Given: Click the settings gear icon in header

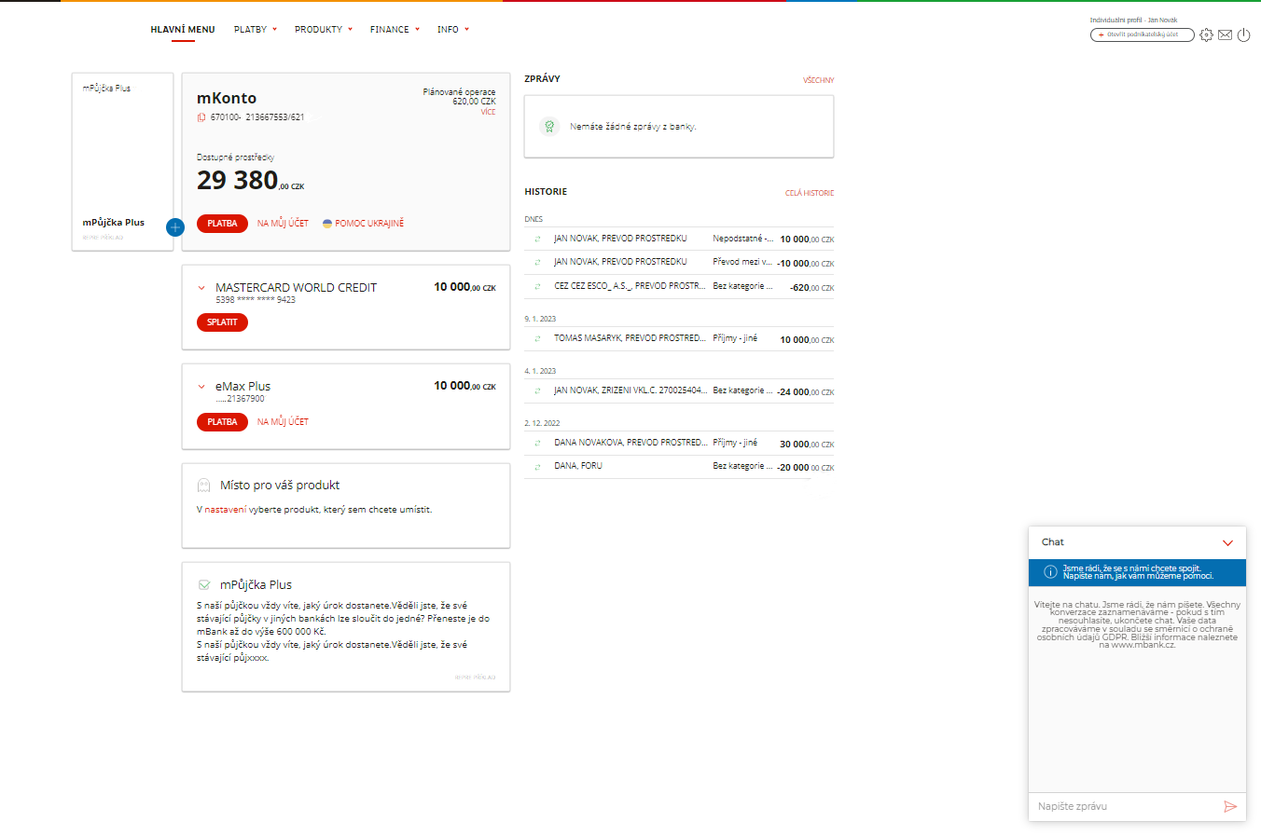Looking at the screenshot, I should click(x=1206, y=35).
